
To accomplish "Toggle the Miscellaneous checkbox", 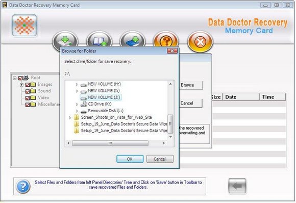I will (28, 105).
